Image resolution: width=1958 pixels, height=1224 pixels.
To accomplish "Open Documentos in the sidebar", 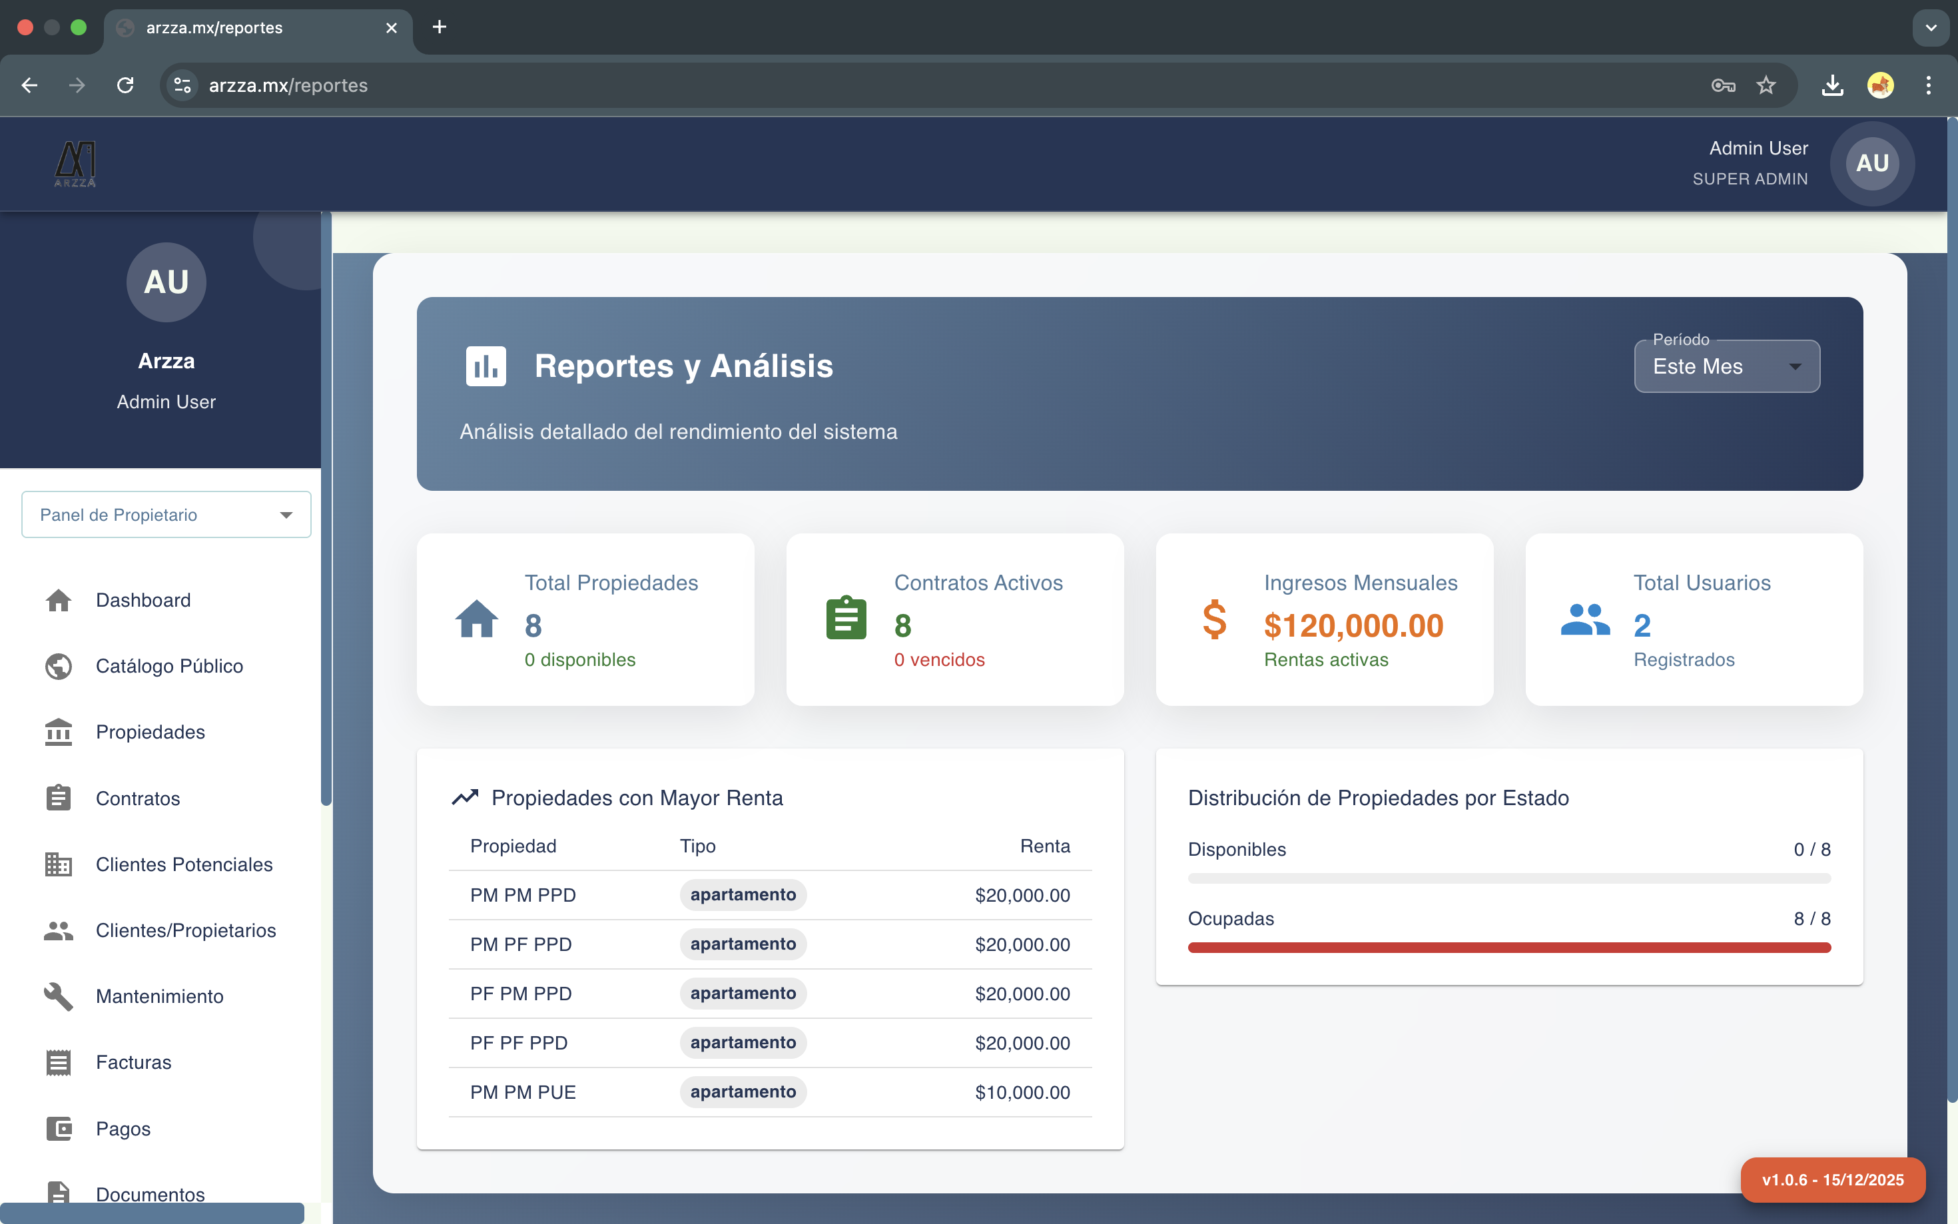I will (x=150, y=1193).
